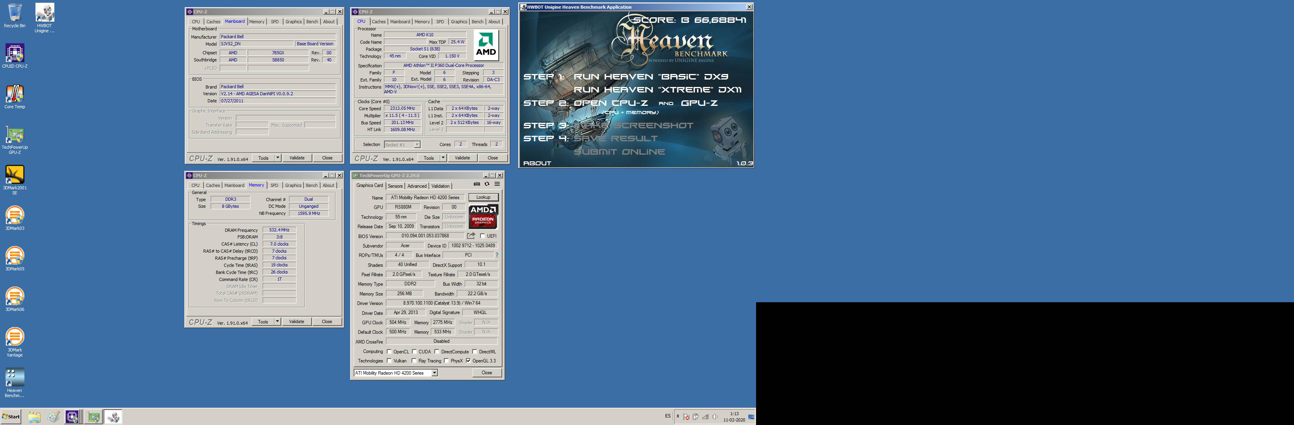
Task: Open the GPU selection dropdown in GPU-Z
Action: (x=434, y=373)
